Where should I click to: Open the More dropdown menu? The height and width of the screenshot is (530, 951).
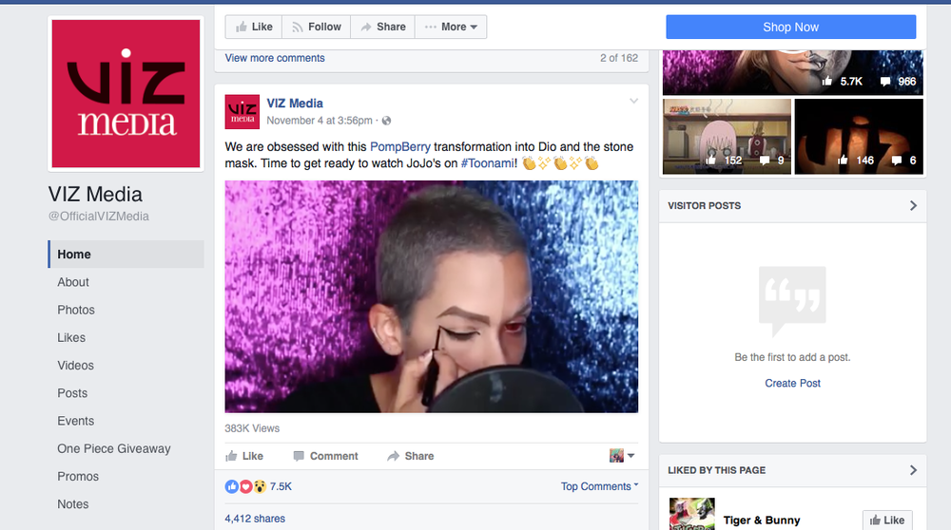tap(451, 27)
